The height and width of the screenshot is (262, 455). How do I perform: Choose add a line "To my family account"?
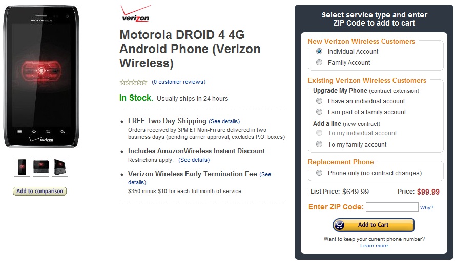click(319, 145)
